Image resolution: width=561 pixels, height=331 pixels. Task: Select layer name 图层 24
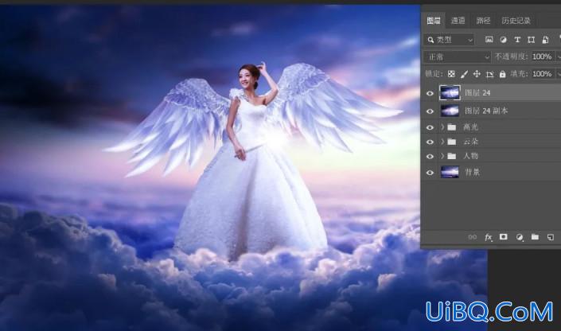click(477, 93)
